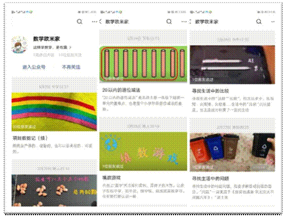The width and height of the screenshot is (287, 220).
Task: Click search icon above the profile avatar
Action: pyautogui.click(x=80, y=22)
